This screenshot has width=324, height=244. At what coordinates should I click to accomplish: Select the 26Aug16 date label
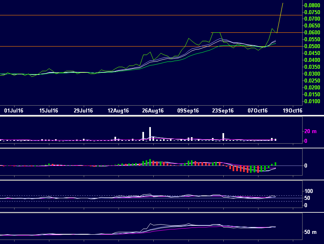pos(153,110)
